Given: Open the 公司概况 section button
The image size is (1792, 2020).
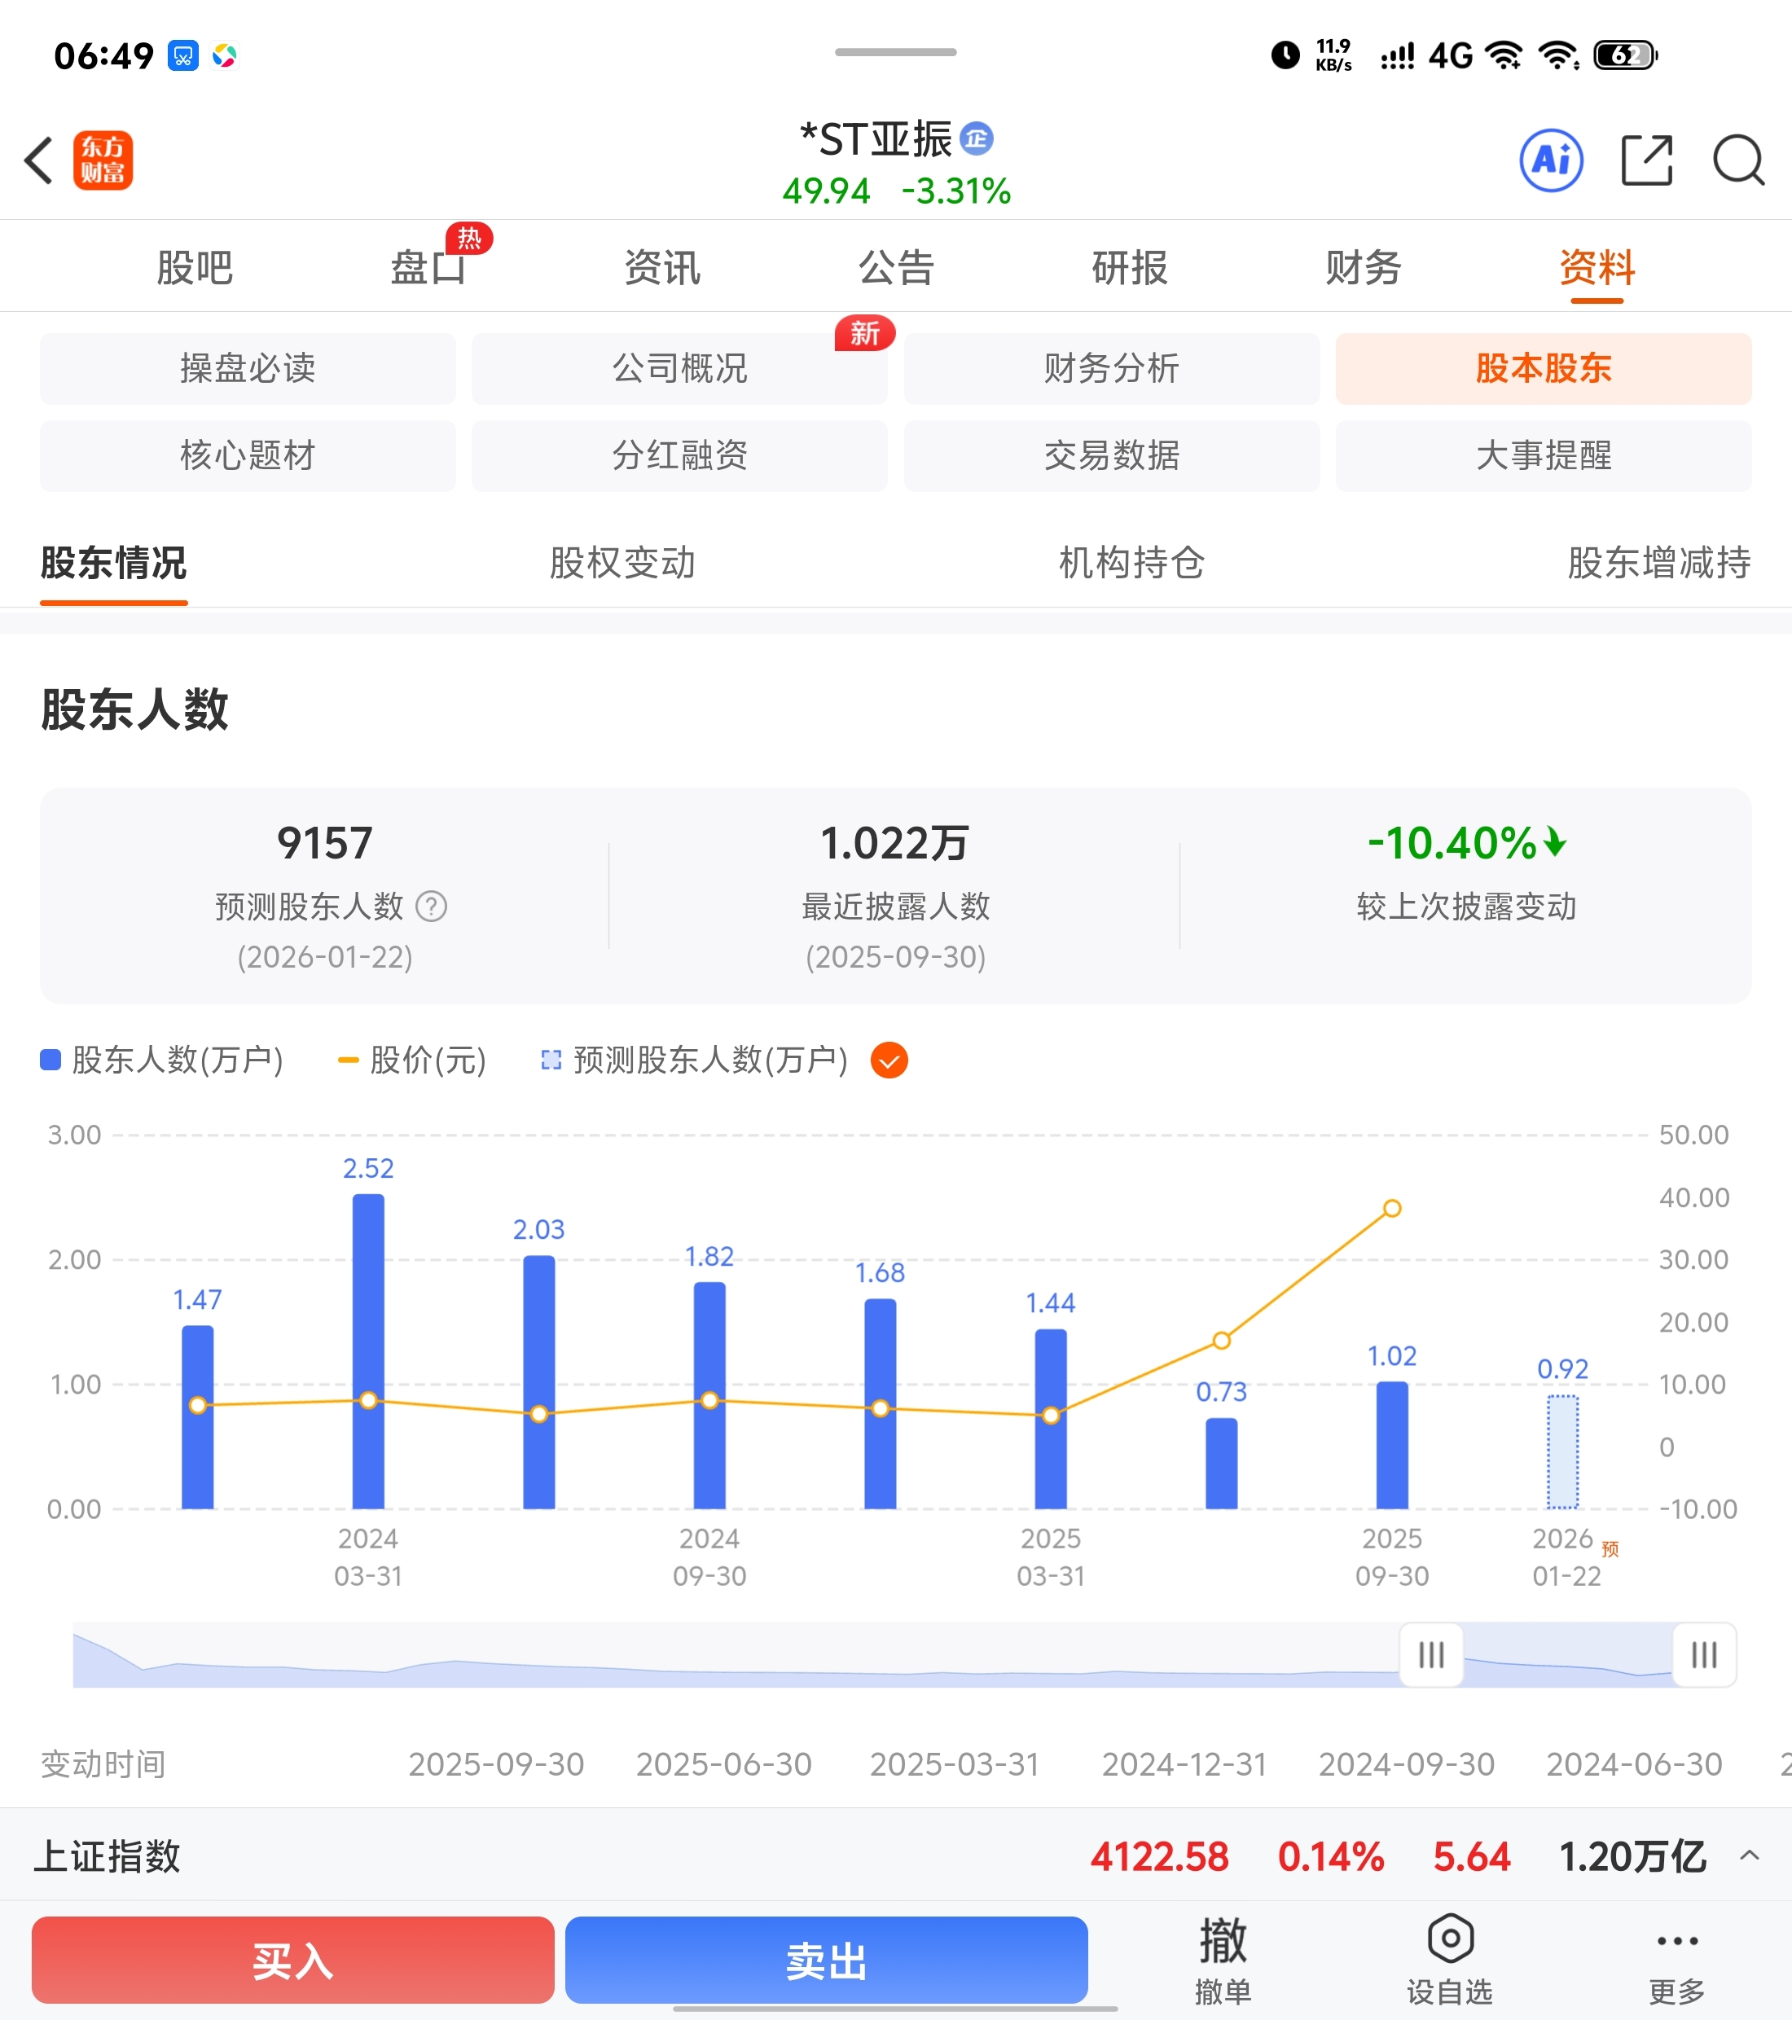Looking at the screenshot, I should tap(679, 369).
